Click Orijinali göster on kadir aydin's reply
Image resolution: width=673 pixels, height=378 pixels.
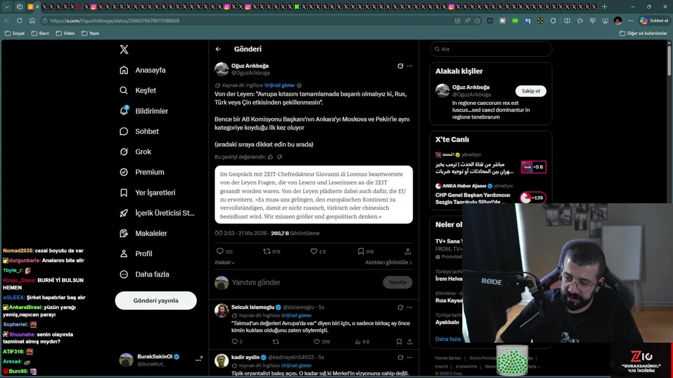[x=297, y=366]
